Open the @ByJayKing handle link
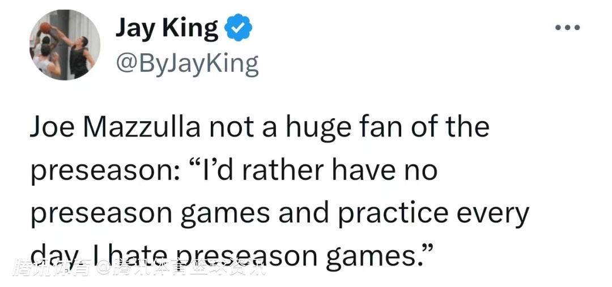 click(x=187, y=64)
